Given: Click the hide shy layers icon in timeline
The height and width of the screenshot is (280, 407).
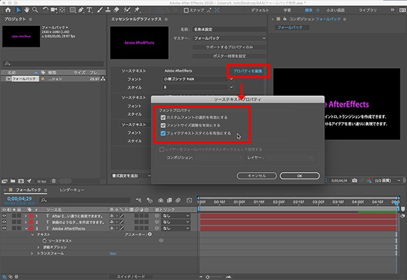Looking at the screenshot, I should (x=161, y=200).
